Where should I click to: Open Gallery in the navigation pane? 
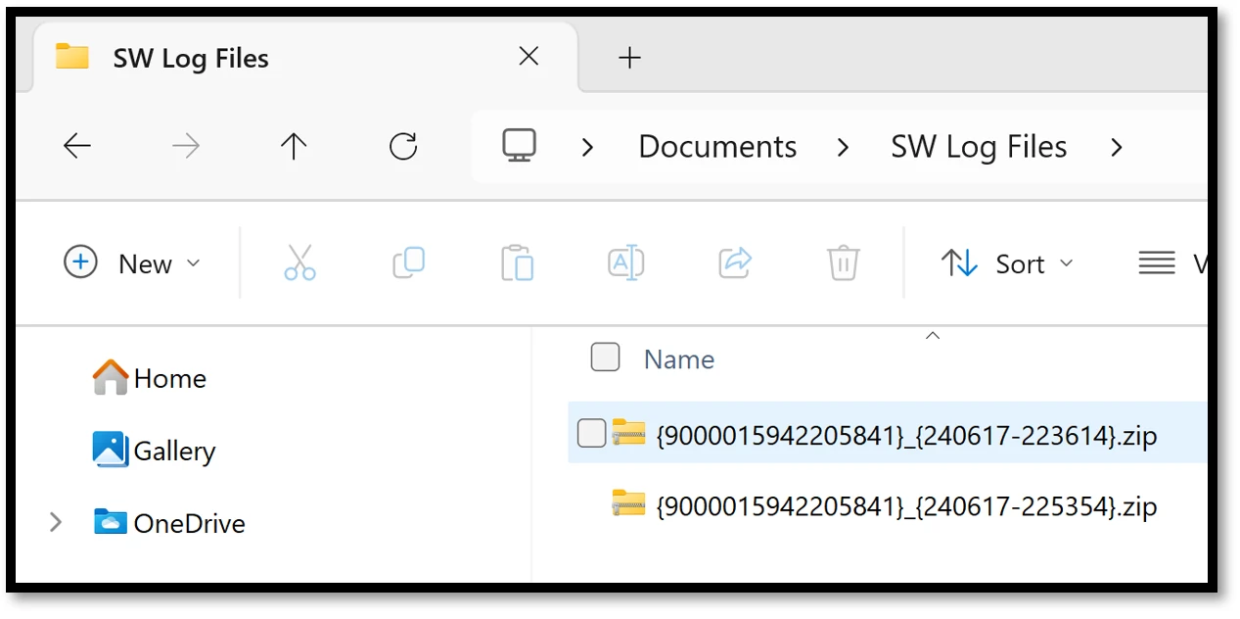click(173, 451)
